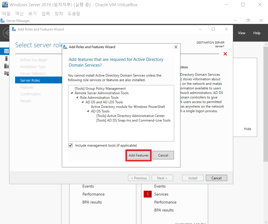The image size is (268, 224).
Task: Open the left tile's Events link
Action: coord(88,186)
